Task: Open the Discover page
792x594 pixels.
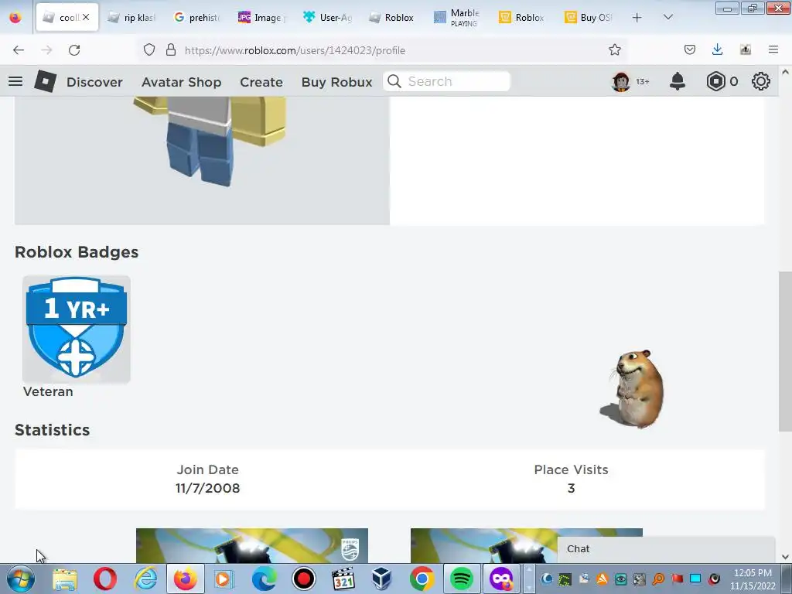Action: point(94,82)
